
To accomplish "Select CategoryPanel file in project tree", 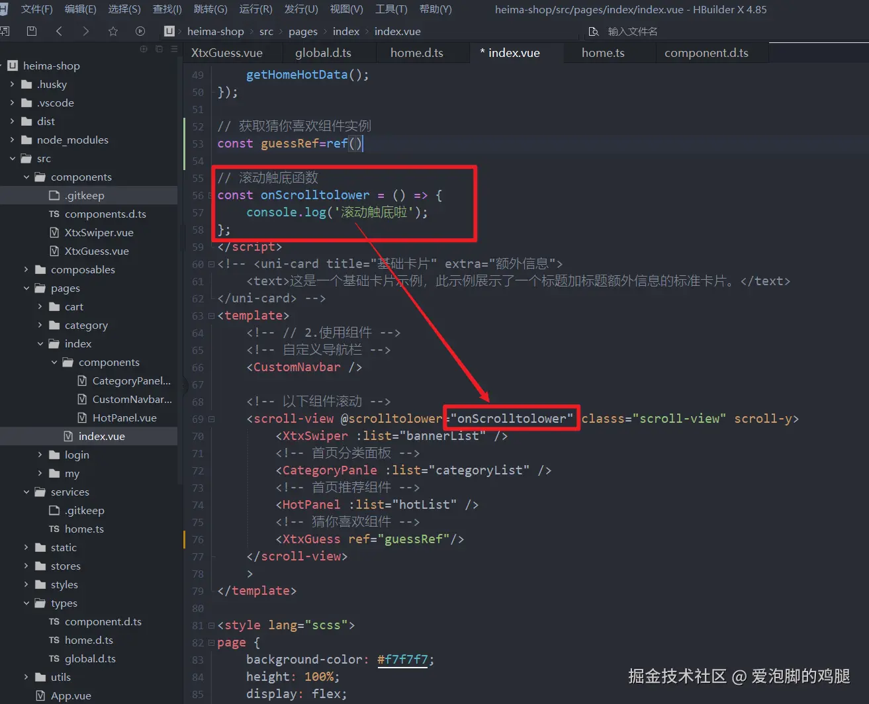I will pos(132,380).
